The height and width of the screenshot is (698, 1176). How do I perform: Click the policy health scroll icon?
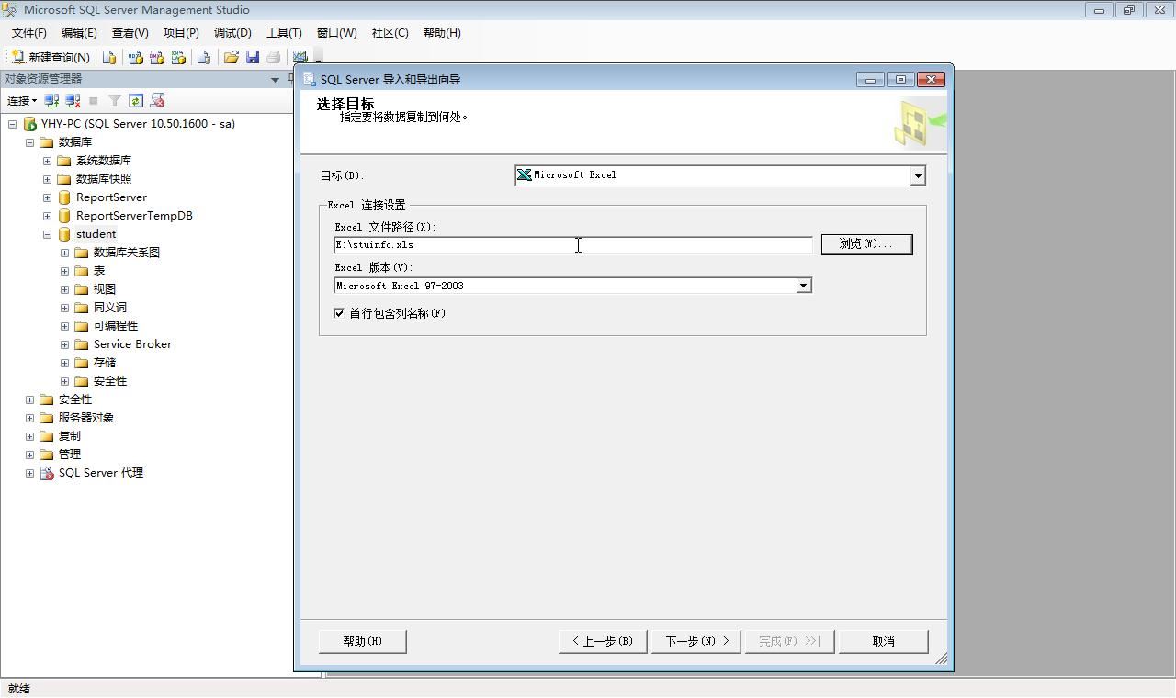157,101
